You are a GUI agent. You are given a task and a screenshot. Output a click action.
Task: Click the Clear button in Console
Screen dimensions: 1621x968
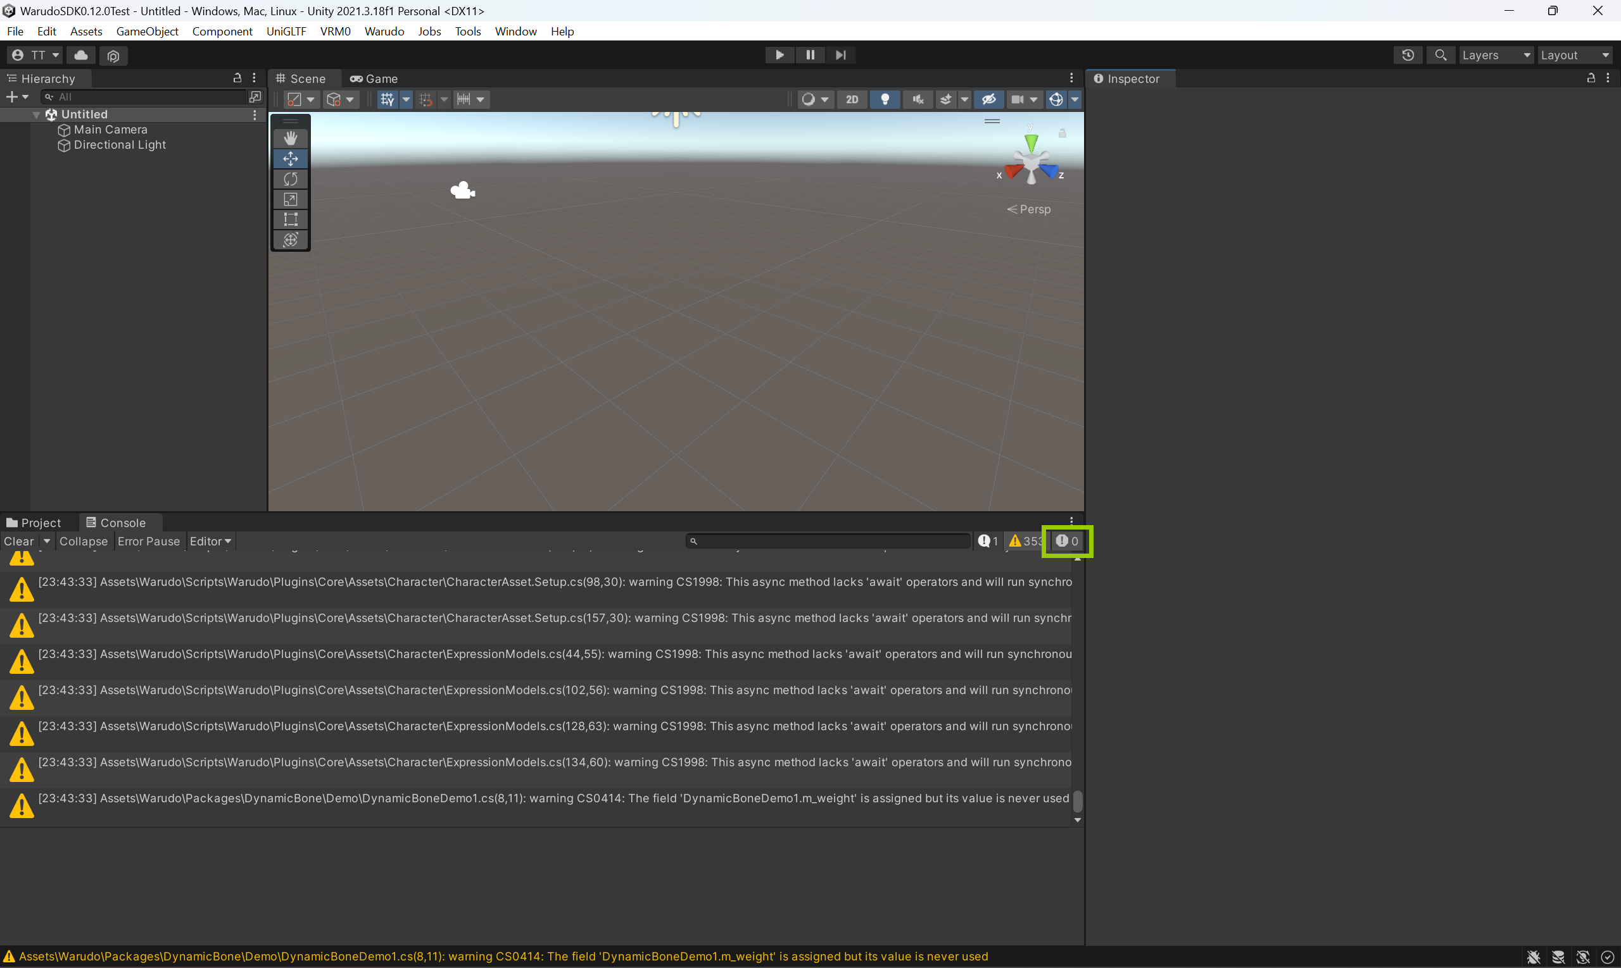[19, 542]
